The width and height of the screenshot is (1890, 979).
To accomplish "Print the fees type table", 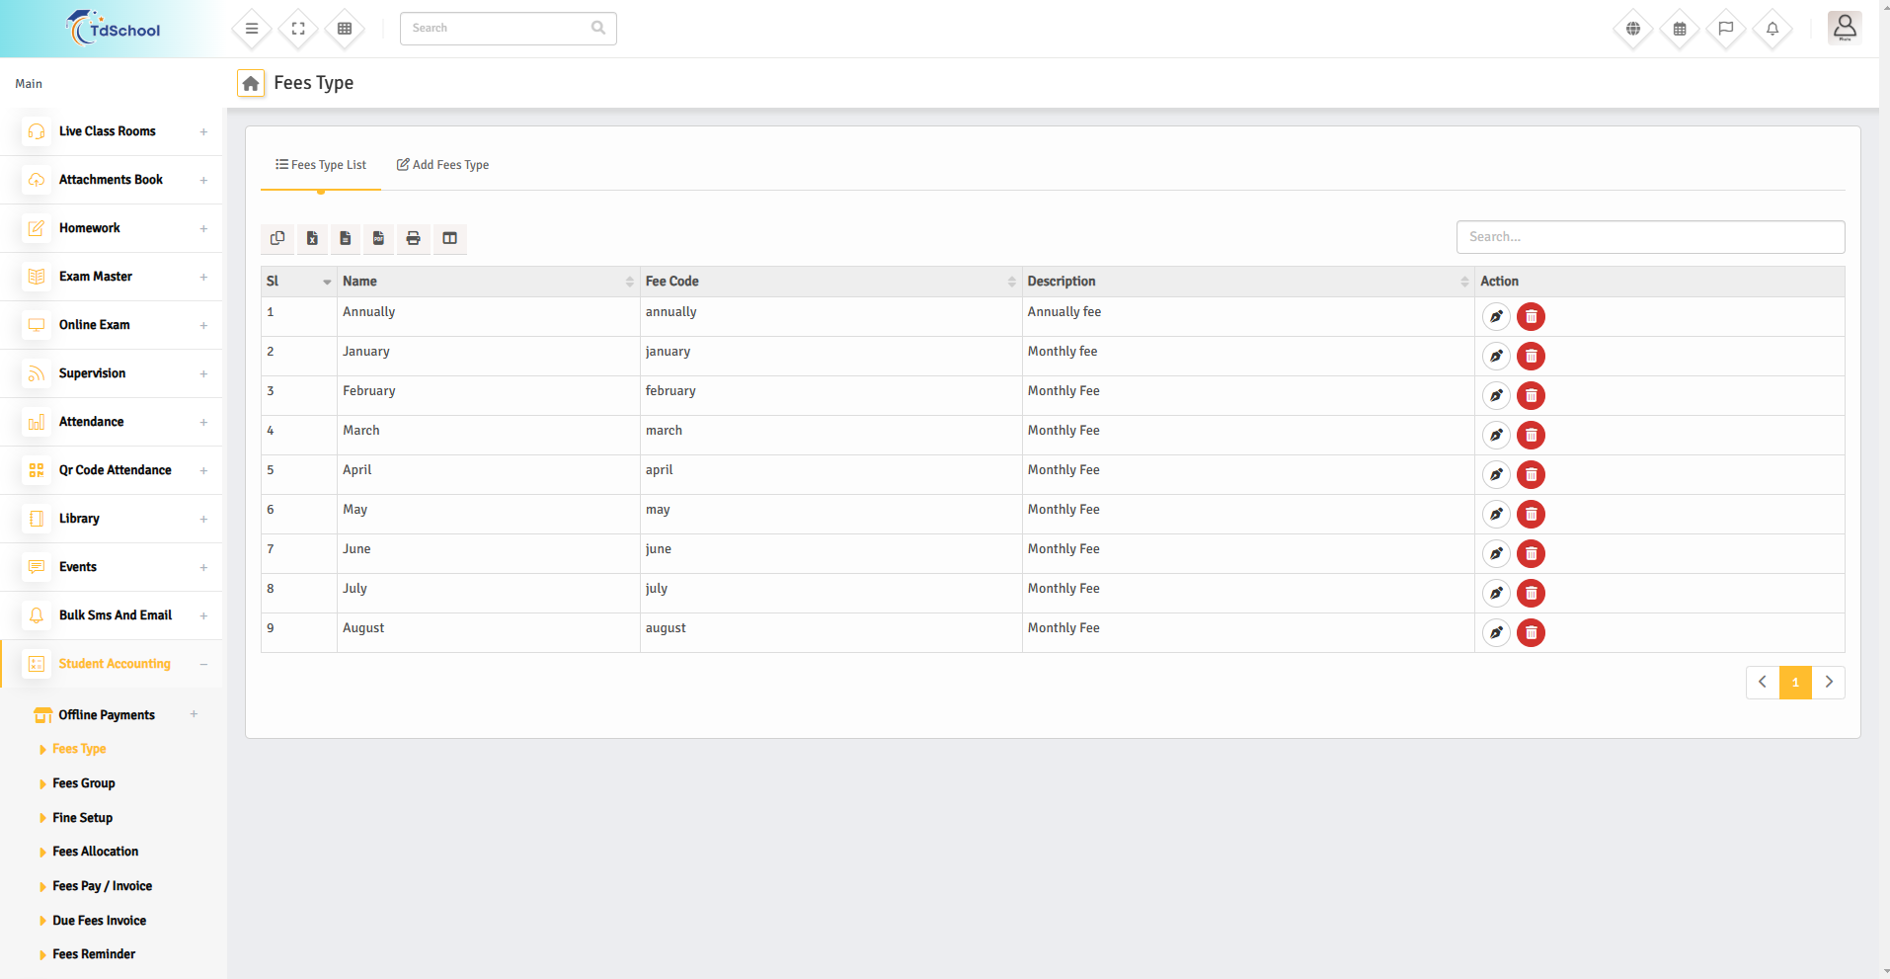I will pos(413,238).
